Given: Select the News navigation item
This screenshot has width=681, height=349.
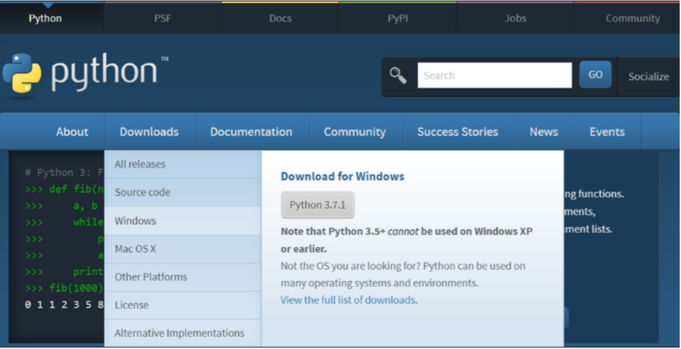Looking at the screenshot, I should (x=543, y=132).
